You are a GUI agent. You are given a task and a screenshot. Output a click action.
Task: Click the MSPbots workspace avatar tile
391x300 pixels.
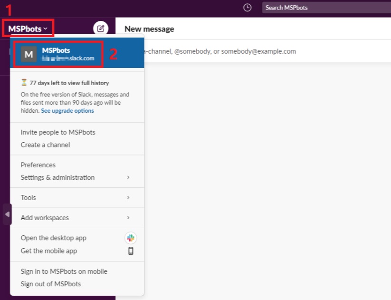coord(29,54)
